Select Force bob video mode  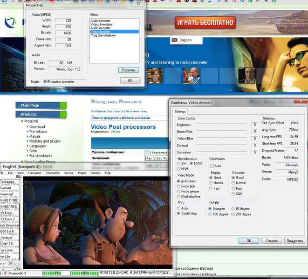(x=179, y=186)
